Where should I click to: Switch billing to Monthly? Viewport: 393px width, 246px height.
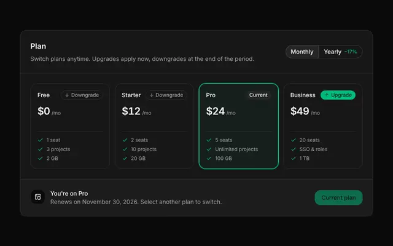302,52
